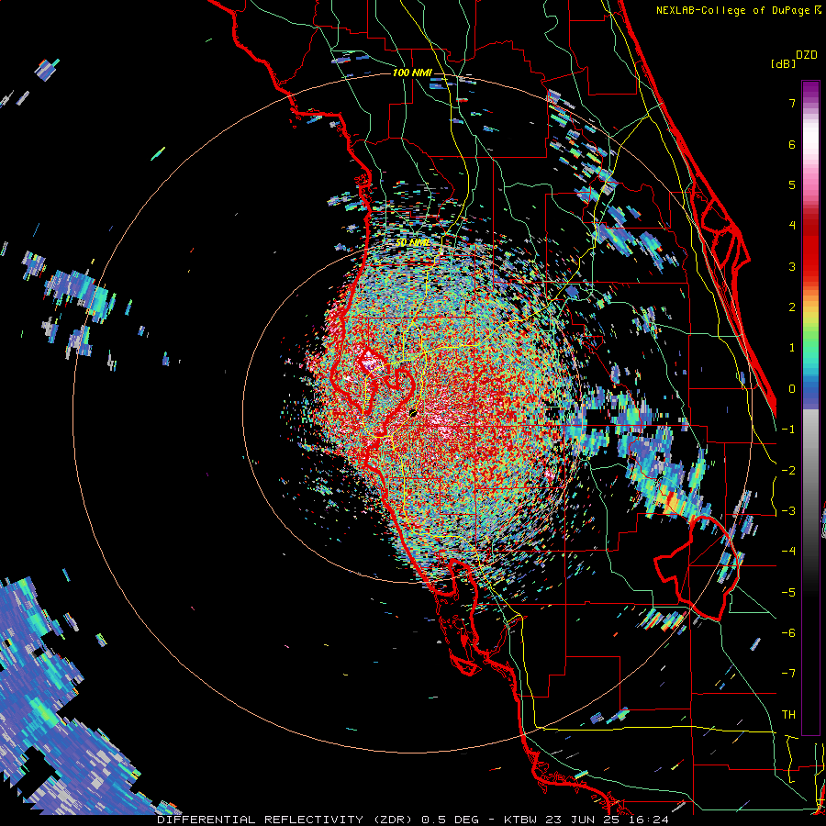826x826 pixels.
Task: Click the 23 JUN 25 date text
Action: [x=581, y=820]
